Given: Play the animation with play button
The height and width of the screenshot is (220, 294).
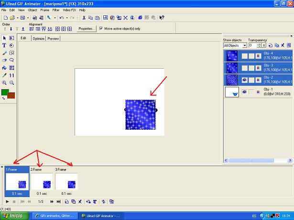Looking at the screenshot, I should (7, 202).
